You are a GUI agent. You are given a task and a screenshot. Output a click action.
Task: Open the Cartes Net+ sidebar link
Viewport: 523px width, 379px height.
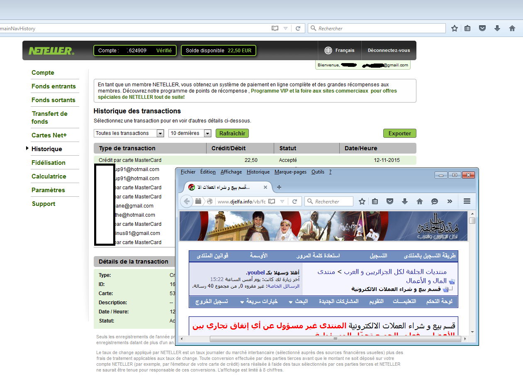click(x=49, y=135)
